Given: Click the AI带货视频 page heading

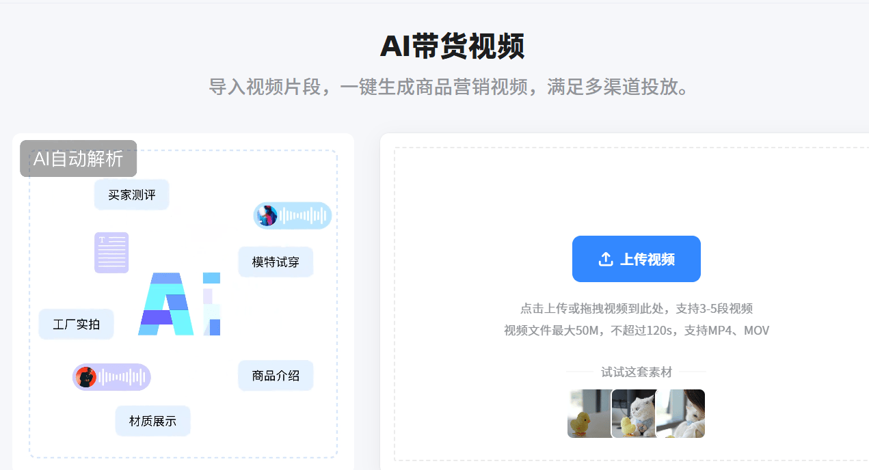Looking at the screenshot, I should [452, 46].
